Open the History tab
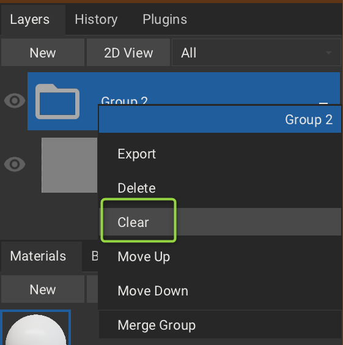 [x=96, y=20]
